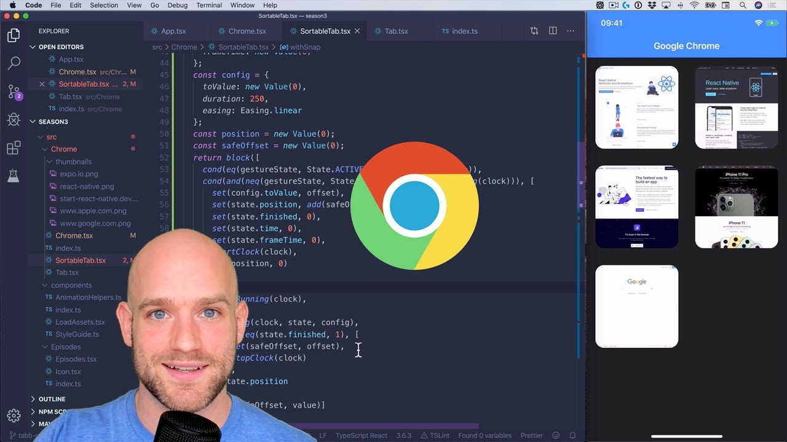Open the Explorer view in activity bar
Screen dimensions: 787x442
pyautogui.click(x=14, y=36)
